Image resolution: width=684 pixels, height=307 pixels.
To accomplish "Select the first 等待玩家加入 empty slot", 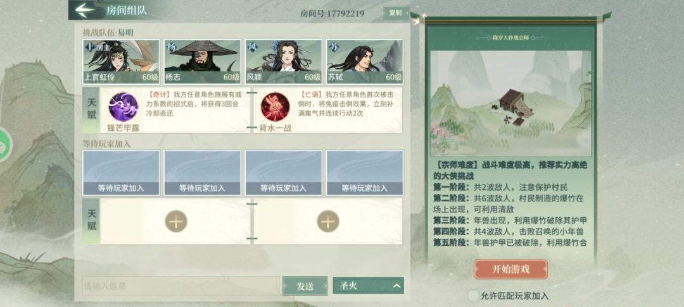I will tap(121, 172).
